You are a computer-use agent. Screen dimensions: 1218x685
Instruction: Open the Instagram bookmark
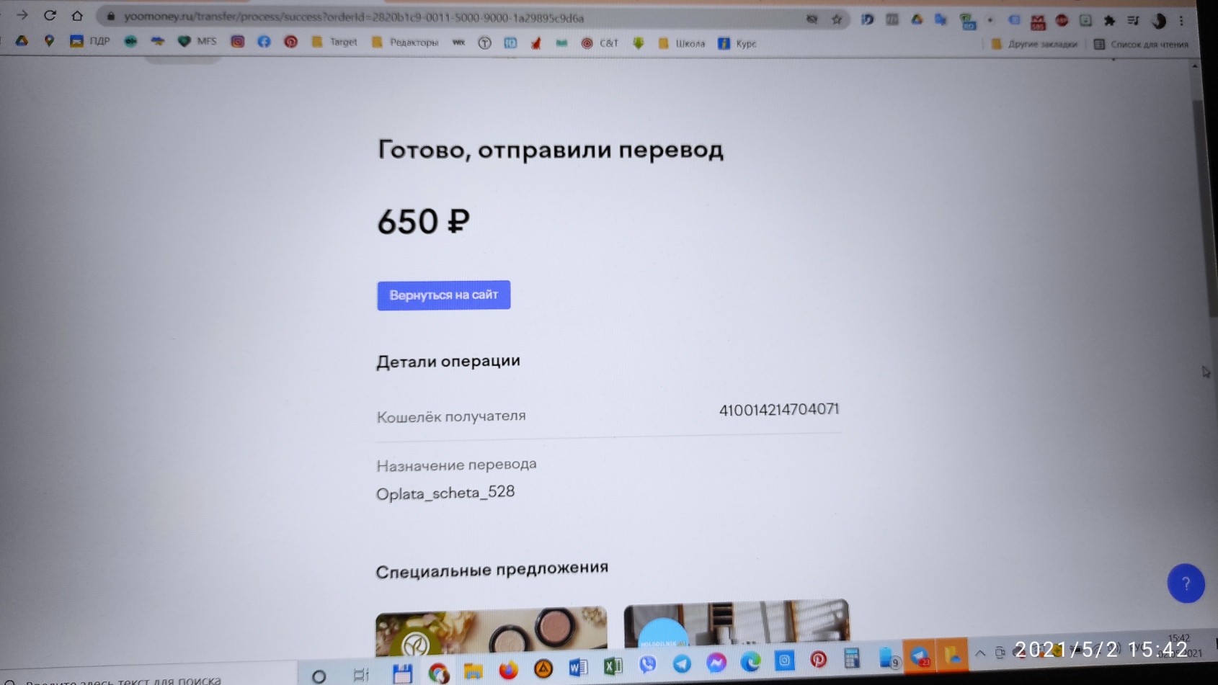[237, 42]
